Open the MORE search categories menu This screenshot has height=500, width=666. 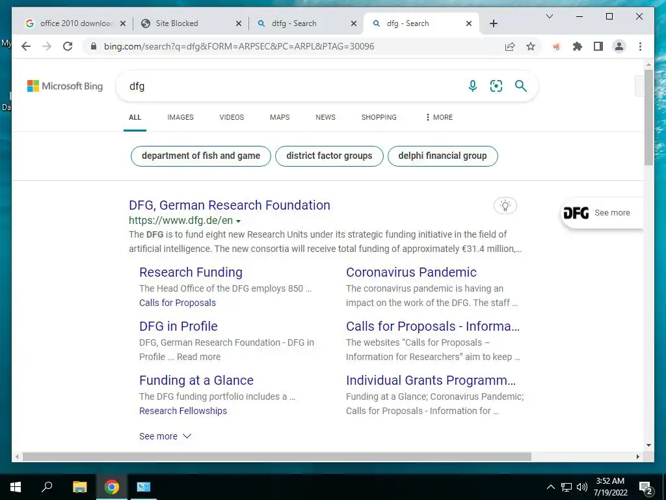point(439,117)
